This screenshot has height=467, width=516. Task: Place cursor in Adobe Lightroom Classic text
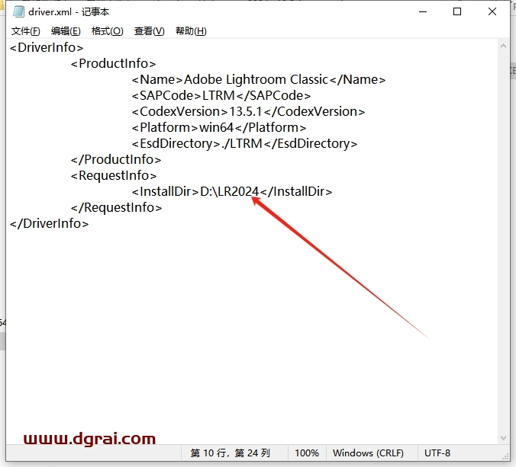coord(256,80)
